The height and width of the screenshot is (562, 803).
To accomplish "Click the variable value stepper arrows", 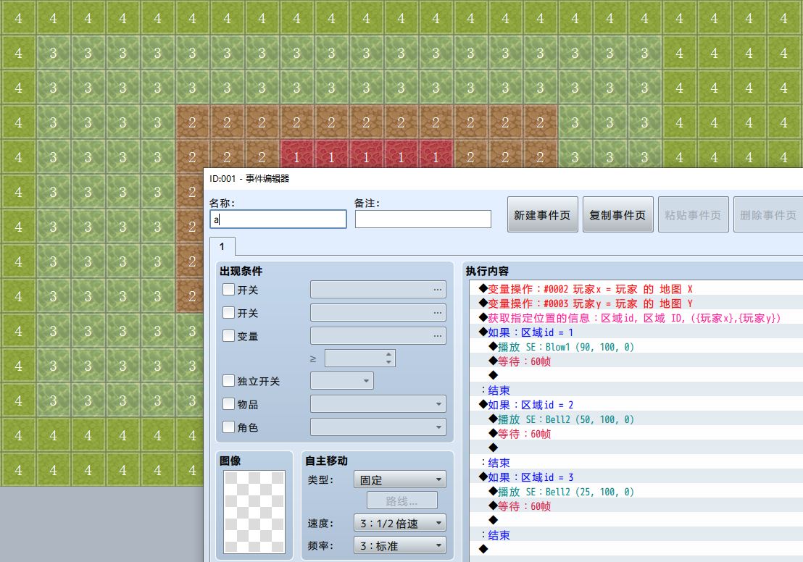I will (x=388, y=358).
